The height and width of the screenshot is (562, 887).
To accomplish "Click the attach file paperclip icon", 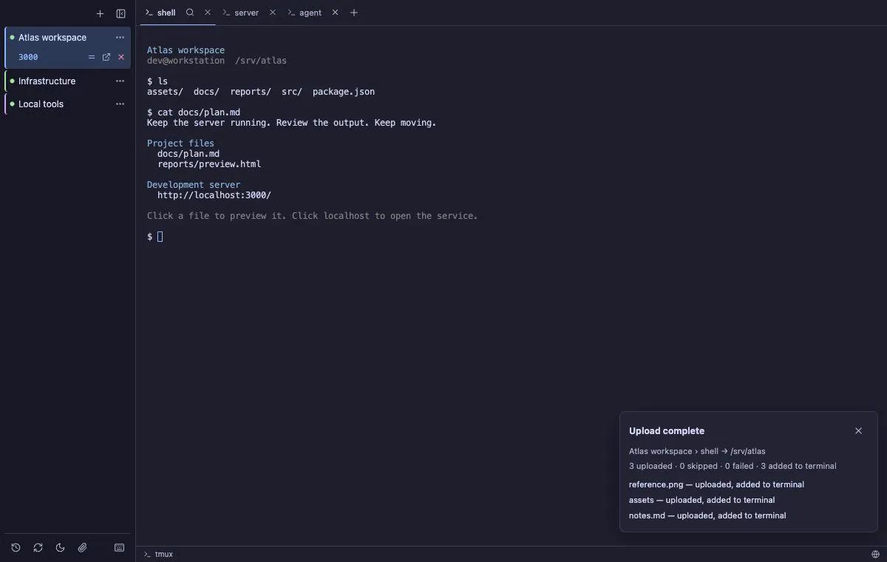I will 82,548.
